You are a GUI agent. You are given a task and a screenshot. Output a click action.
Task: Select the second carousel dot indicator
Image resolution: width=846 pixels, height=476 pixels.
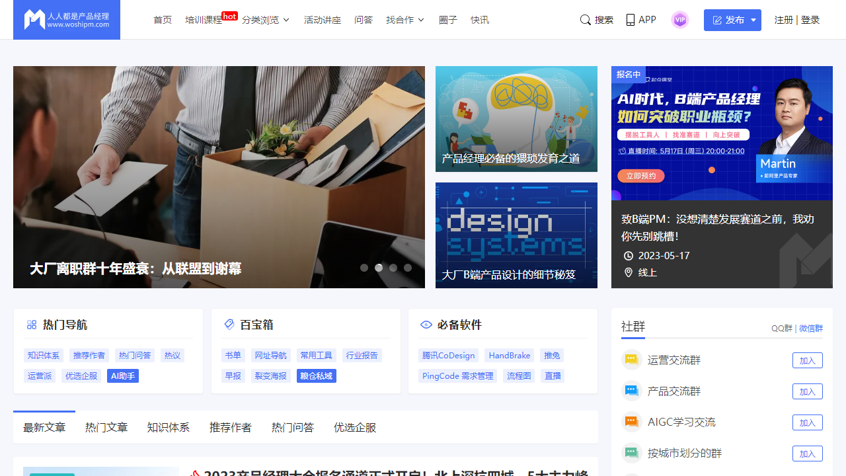pyautogui.click(x=379, y=268)
